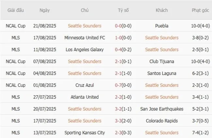Open the Minnesota United FC team link
The height and width of the screenshot is (138, 212).
[x=84, y=38]
